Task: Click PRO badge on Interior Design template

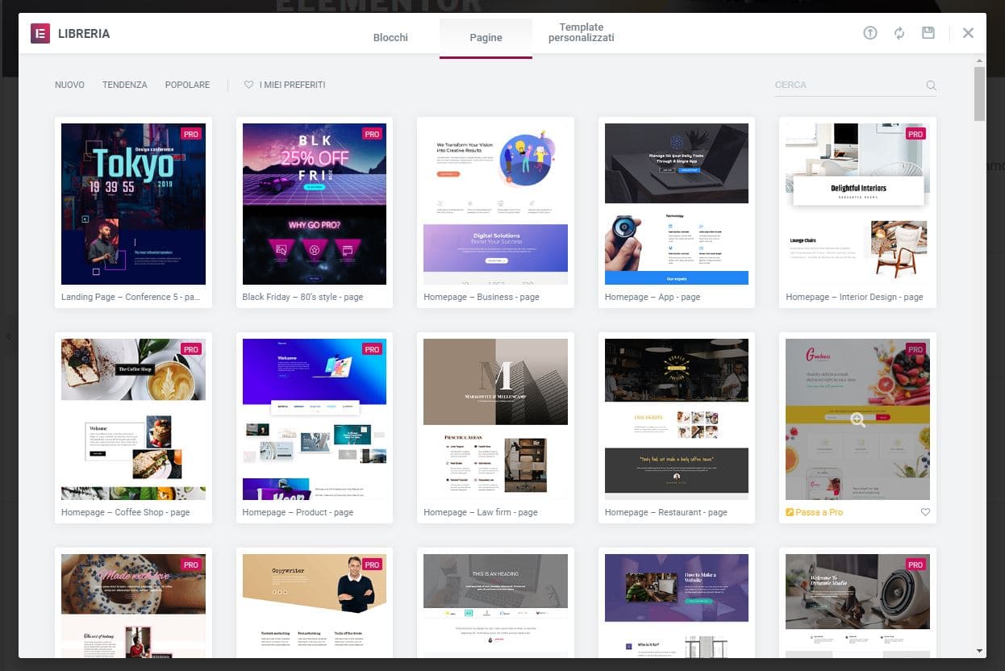Action: pos(915,134)
